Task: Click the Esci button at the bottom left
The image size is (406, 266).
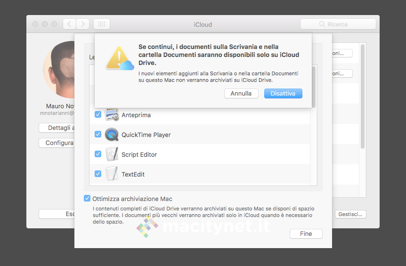Action: coord(57,214)
